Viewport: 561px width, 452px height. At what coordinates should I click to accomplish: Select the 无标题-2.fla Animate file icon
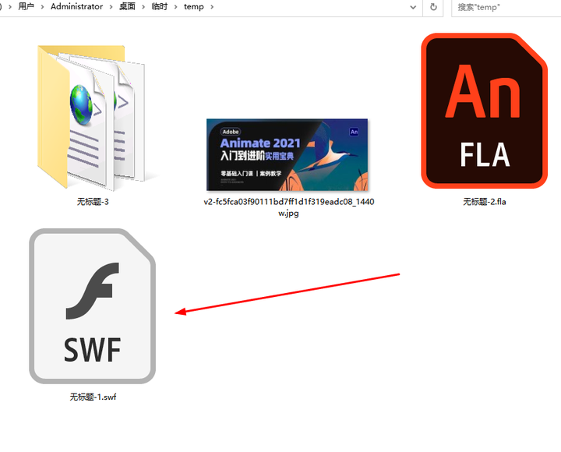(x=485, y=111)
